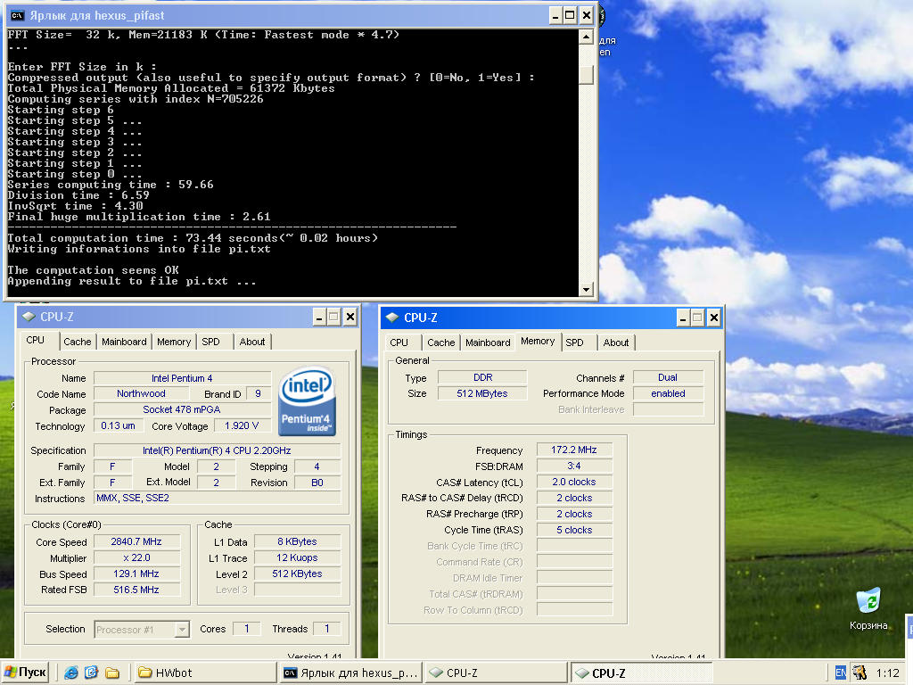The width and height of the screenshot is (913, 685).
Task: Switch to CPU tab in right CPU-Z
Action: tap(399, 342)
